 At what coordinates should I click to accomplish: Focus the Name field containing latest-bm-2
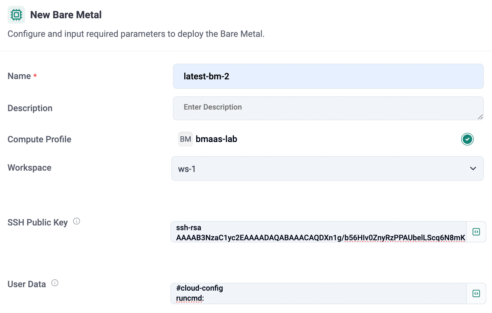pyautogui.click(x=328, y=76)
